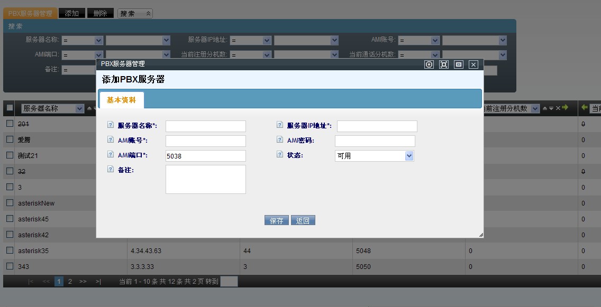
Task: Open the PBX服务器管理 tab at top
Action: (x=30, y=13)
